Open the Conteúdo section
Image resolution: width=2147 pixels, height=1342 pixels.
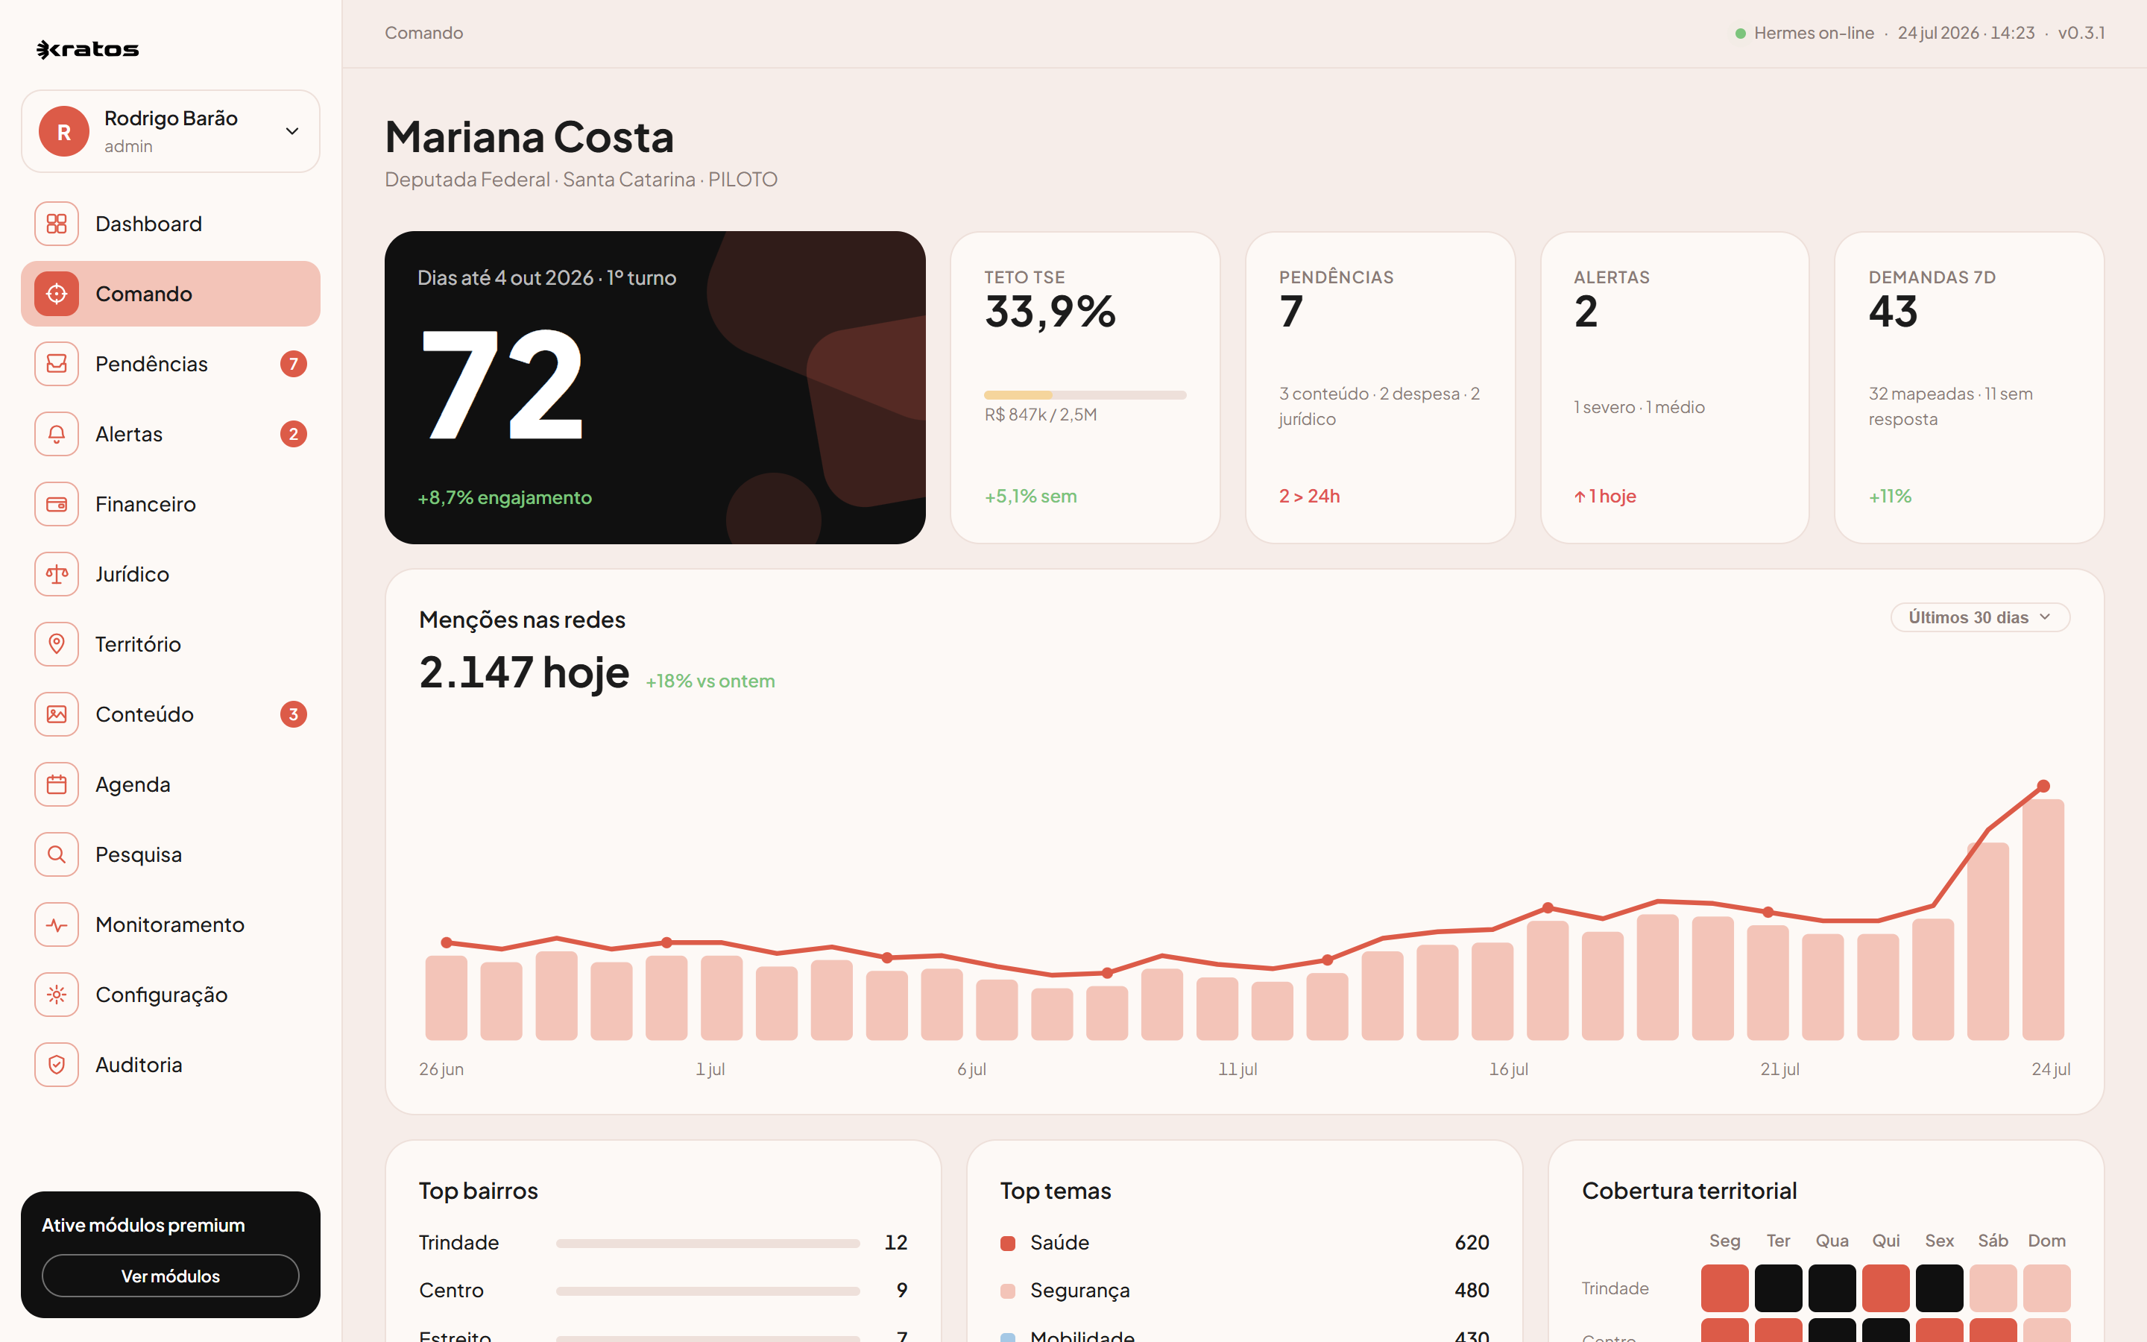click(170, 714)
